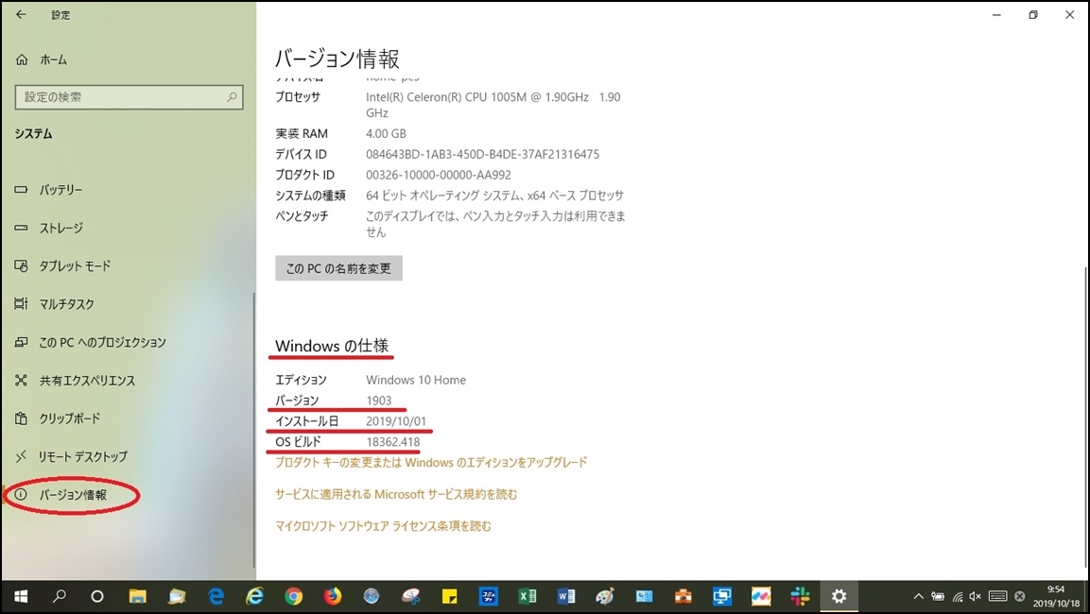Open the Snipping Tool scissors icon
1090x614 pixels.
pyautogui.click(x=410, y=596)
